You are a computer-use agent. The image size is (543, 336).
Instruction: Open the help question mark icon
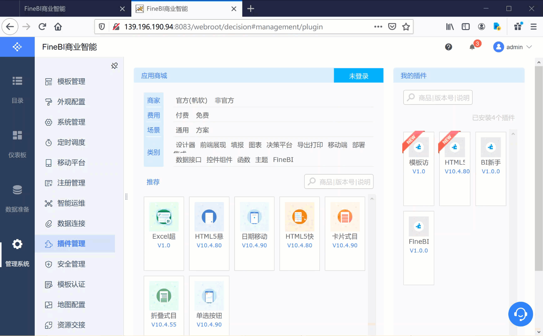point(449,47)
